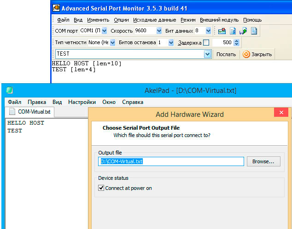Open the Настройки menu in AkelPad
Image resolution: width=292 pixels, height=229 pixels.
point(82,102)
